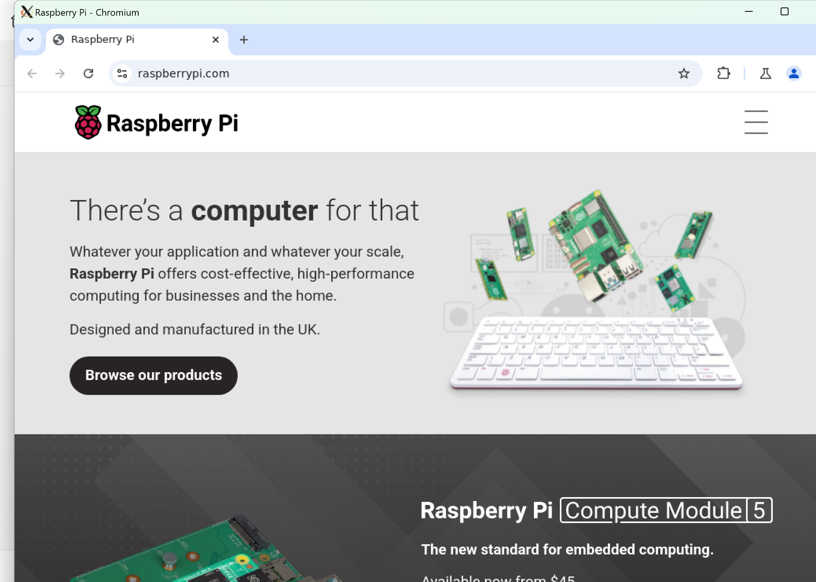
Task: Reload the Raspberry Pi page
Action: (x=88, y=73)
